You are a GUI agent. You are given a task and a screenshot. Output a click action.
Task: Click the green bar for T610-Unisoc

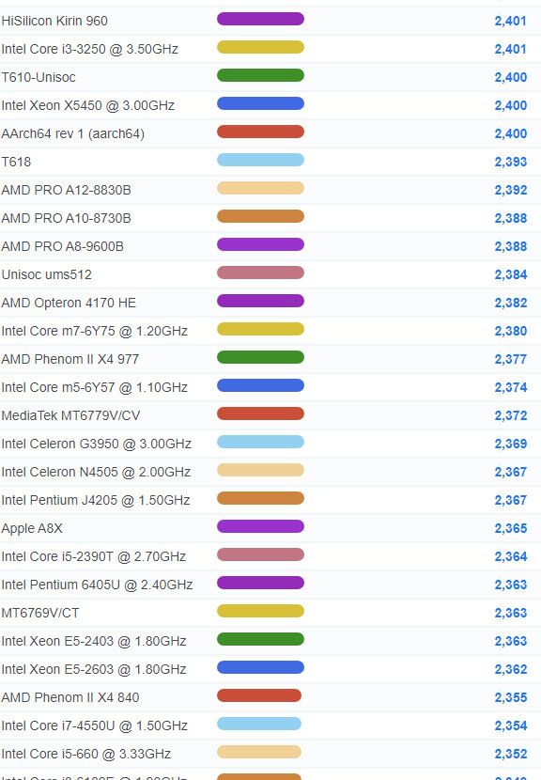tap(260, 75)
